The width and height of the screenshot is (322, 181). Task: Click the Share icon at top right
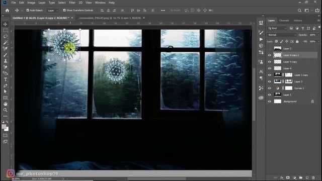317,11
